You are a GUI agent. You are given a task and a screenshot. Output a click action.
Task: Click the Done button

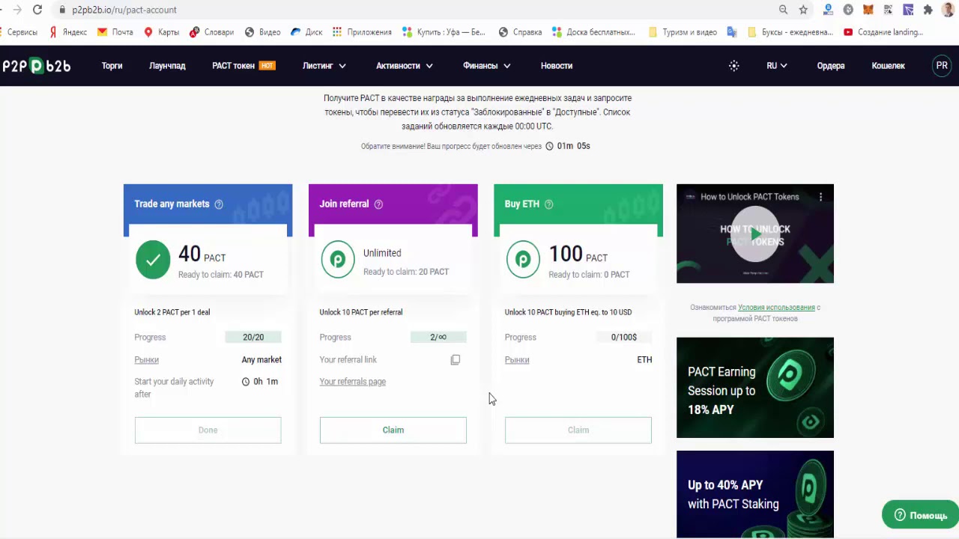click(208, 430)
